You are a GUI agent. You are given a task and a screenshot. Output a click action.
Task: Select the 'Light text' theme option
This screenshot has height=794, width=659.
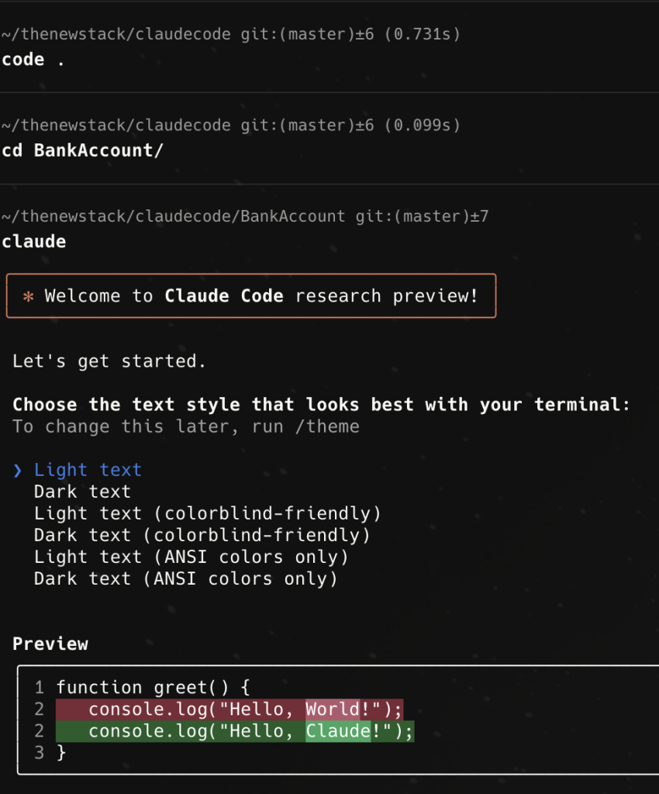click(x=88, y=470)
